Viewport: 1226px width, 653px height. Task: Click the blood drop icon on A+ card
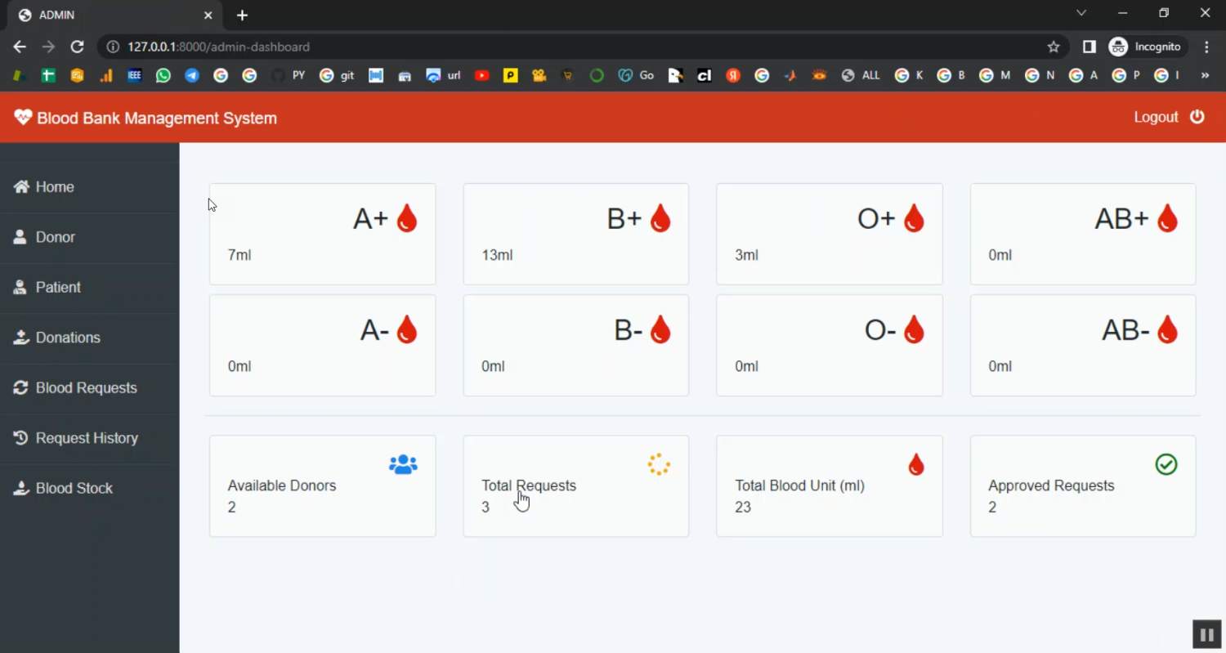tap(407, 218)
